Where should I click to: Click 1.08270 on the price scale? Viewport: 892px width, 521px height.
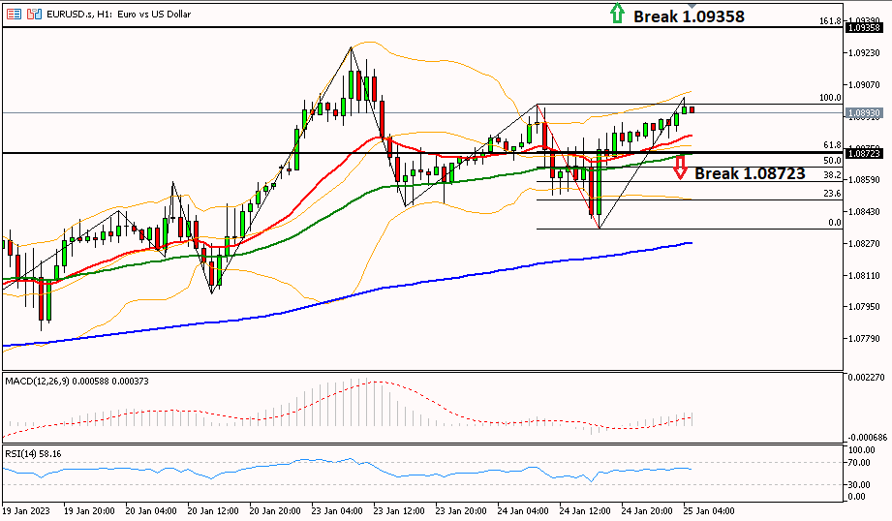click(864, 243)
